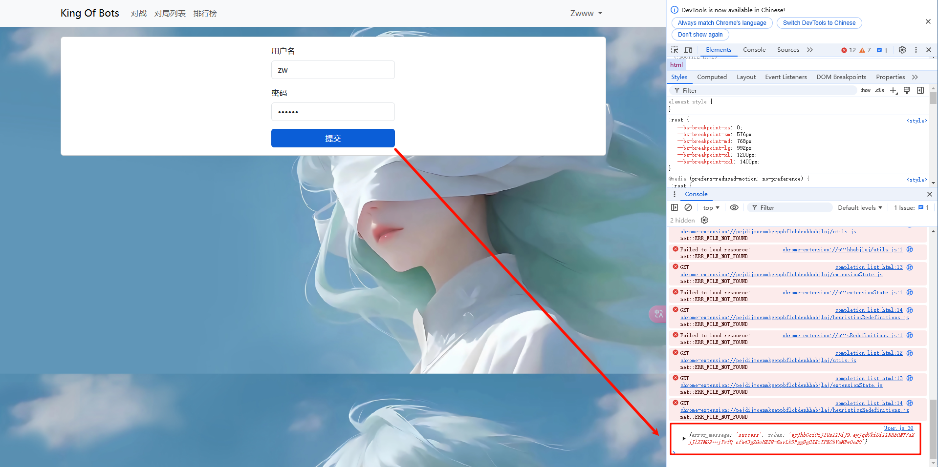Open the top JavaScript context dropdown
The width and height of the screenshot is (938, 467).
tap(711, 208)
